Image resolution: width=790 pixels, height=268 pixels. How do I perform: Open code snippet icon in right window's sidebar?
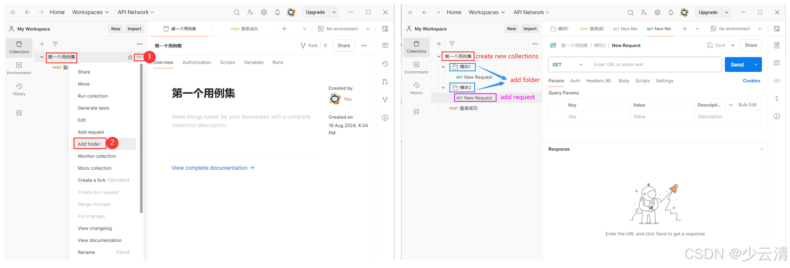pos(777,81)
